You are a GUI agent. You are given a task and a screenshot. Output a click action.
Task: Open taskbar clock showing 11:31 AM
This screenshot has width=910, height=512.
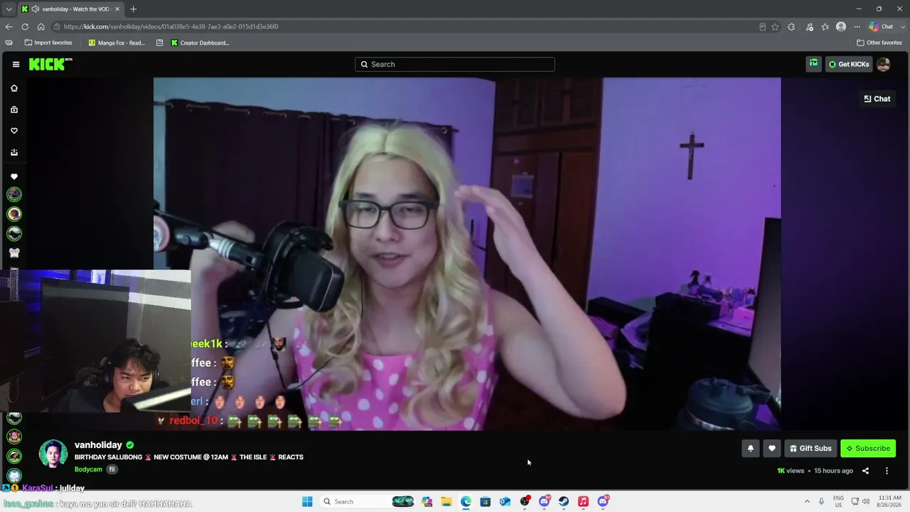[x=890, y=501]
